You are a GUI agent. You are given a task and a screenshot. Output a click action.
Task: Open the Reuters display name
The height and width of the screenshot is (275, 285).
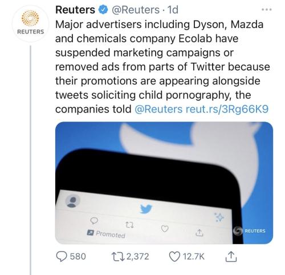(x=75, y=10)
